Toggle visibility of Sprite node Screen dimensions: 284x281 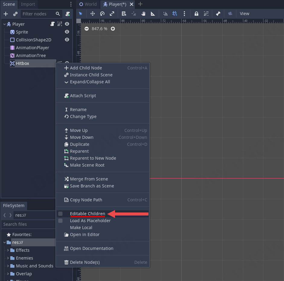tap(67, 32)
